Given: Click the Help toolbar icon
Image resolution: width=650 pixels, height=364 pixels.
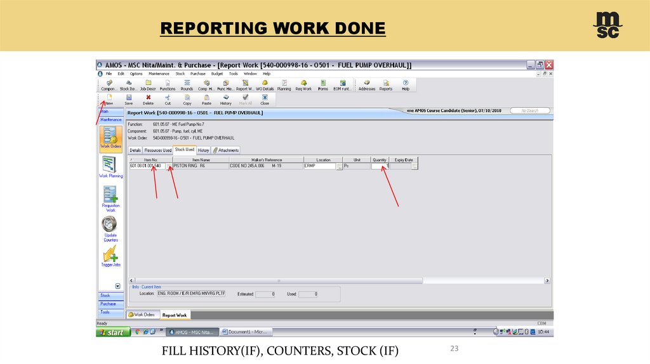Looking at the screenshot, I should click(x=406, y=85).
